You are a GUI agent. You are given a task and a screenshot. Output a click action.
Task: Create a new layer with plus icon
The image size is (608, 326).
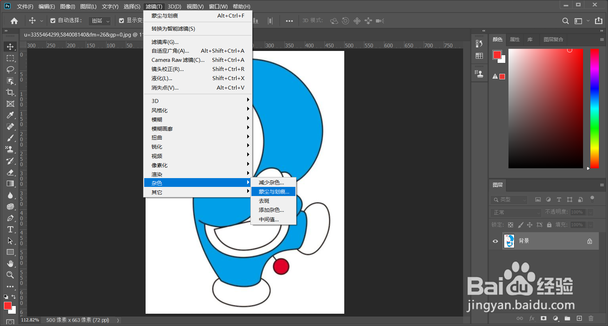[x=579, y=318]
